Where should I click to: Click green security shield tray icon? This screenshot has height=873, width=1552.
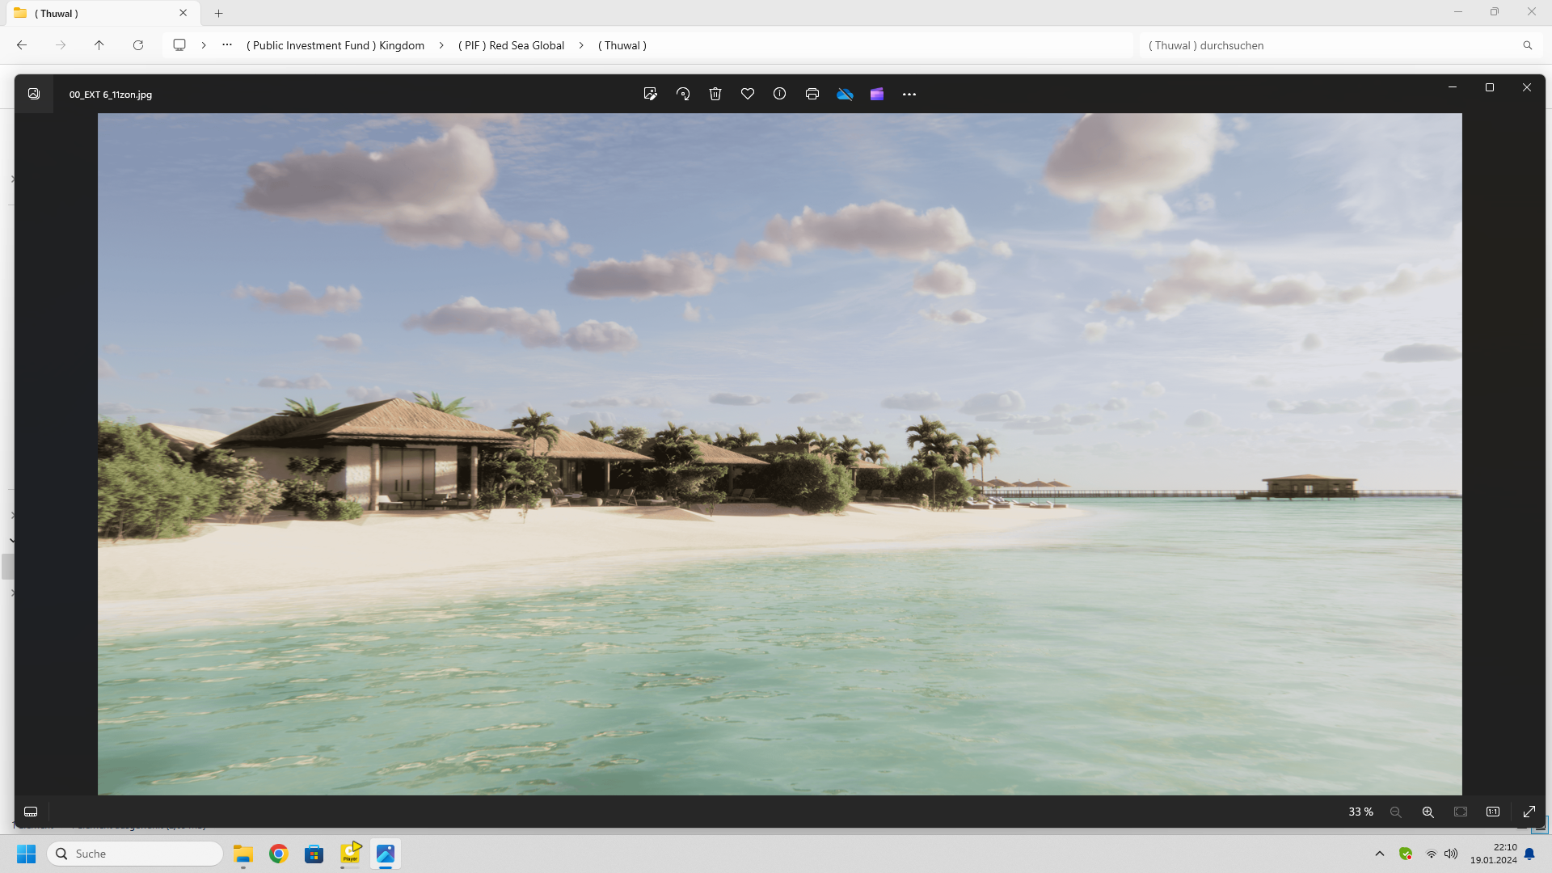(1406, 854)
